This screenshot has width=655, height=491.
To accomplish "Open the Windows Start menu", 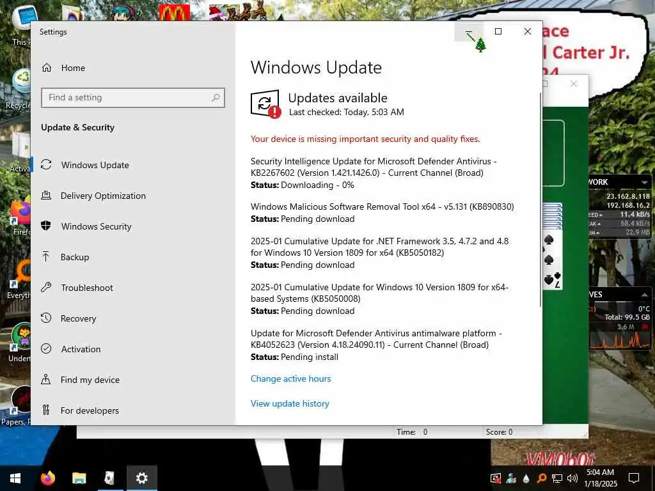I will coord(15,478).
